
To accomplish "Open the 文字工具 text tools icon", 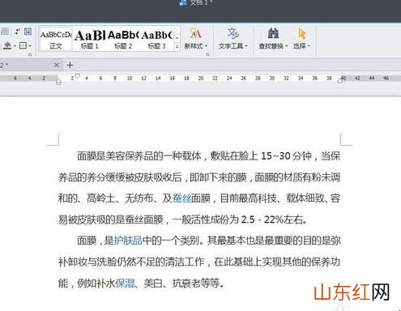I will click(232, 33).
